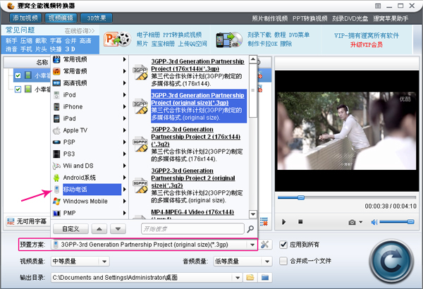Click the 常用音频 music icon
Screen dimensions: 423x289
pyautogui.click(x=56, y=71)
